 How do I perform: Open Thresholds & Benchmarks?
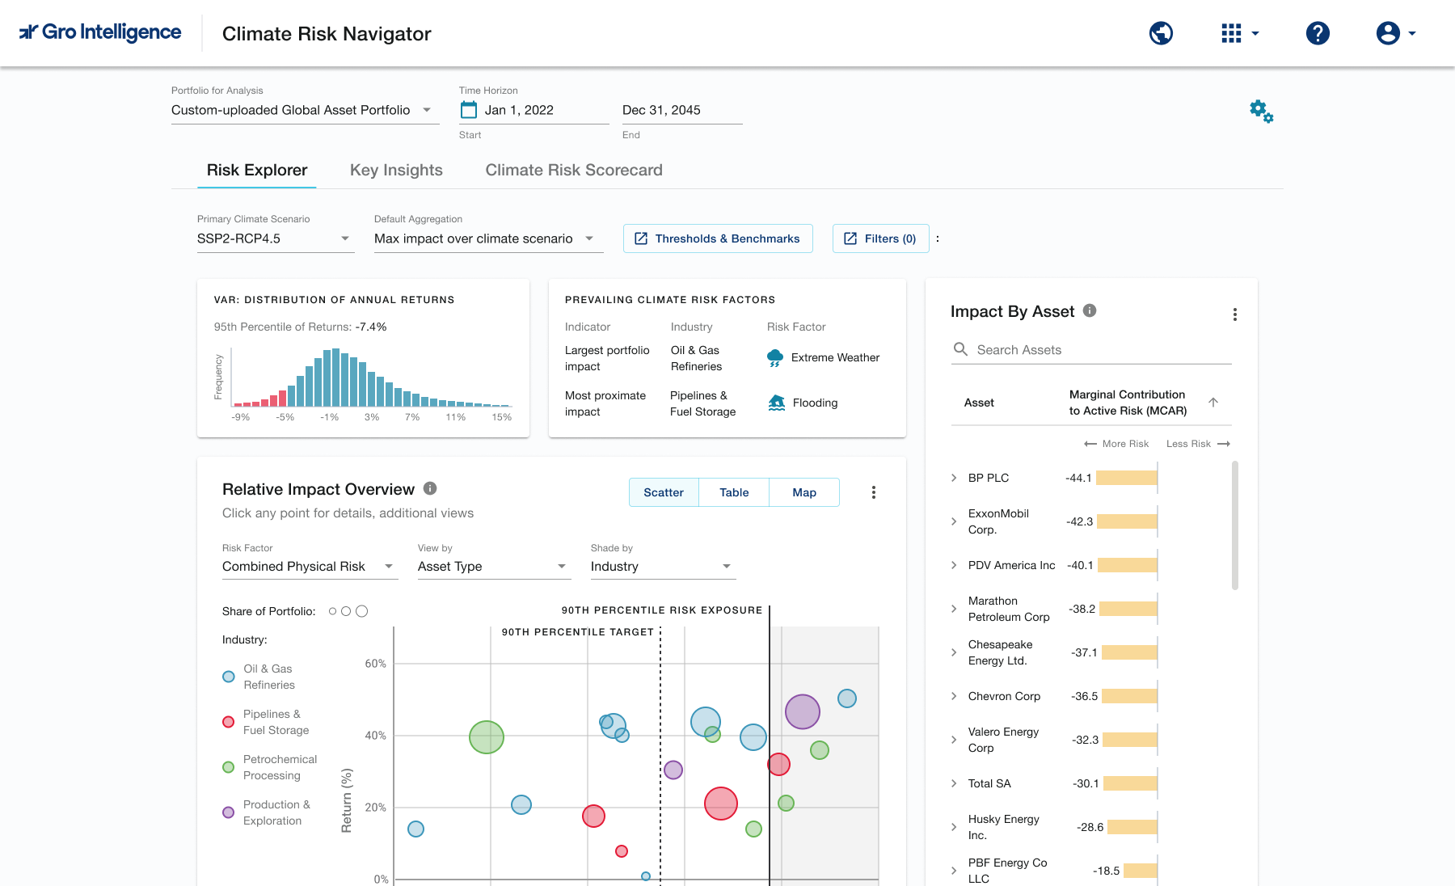pos(718,238)
